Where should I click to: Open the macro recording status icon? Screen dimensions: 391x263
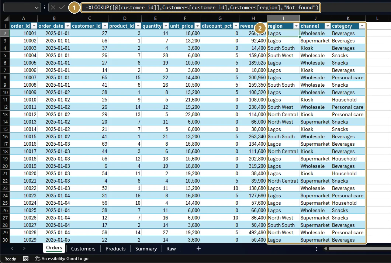[x=26, y=259]
